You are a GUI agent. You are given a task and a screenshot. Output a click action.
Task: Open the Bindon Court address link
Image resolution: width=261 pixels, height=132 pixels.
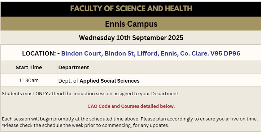tap(151, 53)
